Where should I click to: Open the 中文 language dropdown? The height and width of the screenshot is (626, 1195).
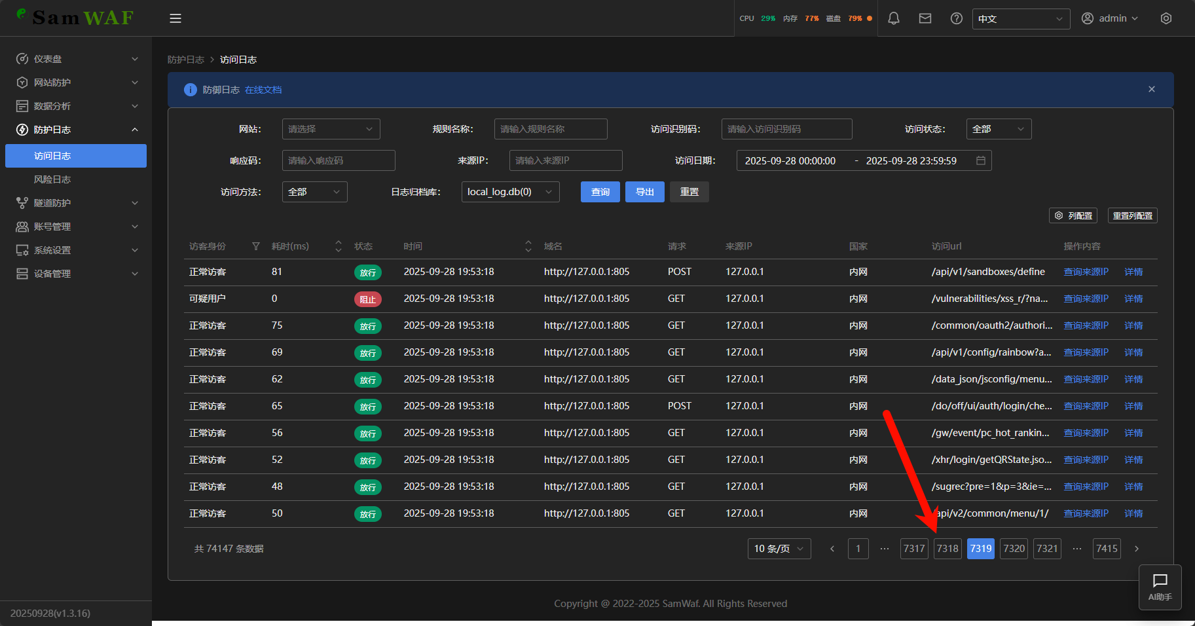tap(1020, 19)
